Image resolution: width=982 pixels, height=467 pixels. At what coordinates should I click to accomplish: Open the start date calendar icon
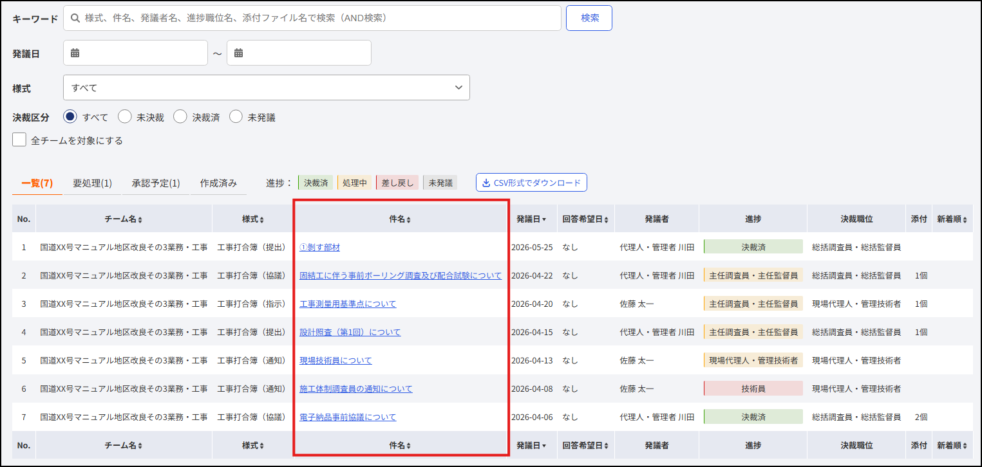[75, 53]
